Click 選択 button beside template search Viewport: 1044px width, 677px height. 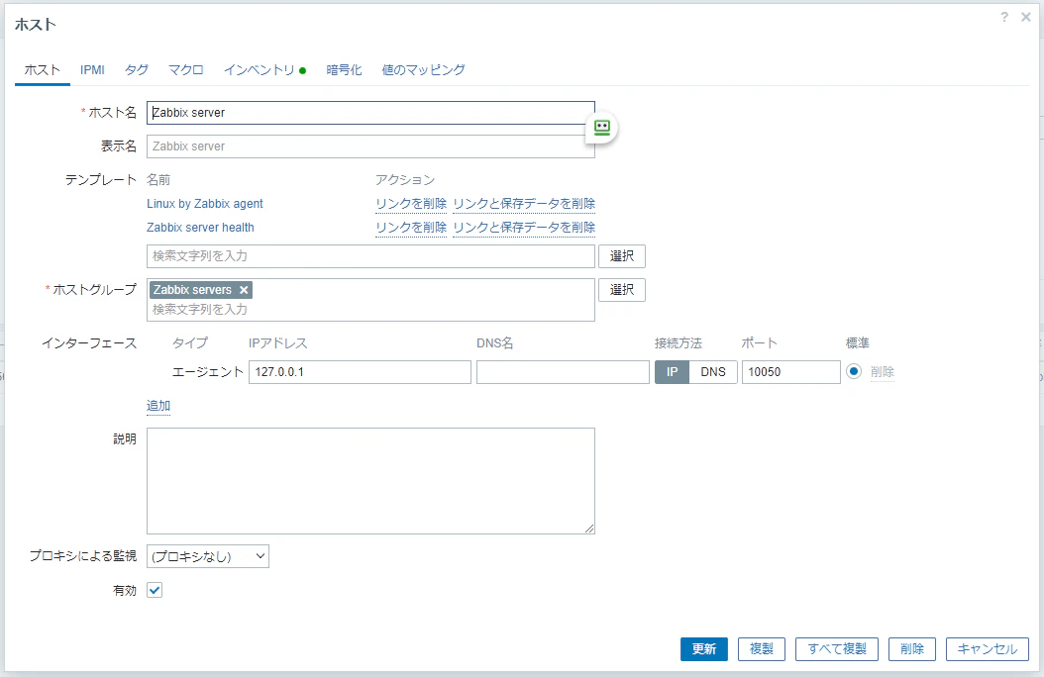point(622,256)
